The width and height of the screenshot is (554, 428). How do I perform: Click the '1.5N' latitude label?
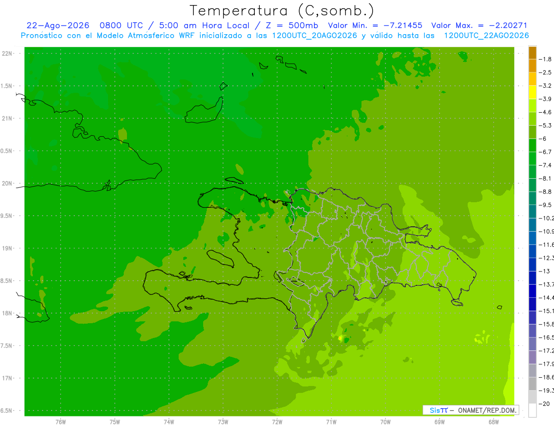coord(7,86)
